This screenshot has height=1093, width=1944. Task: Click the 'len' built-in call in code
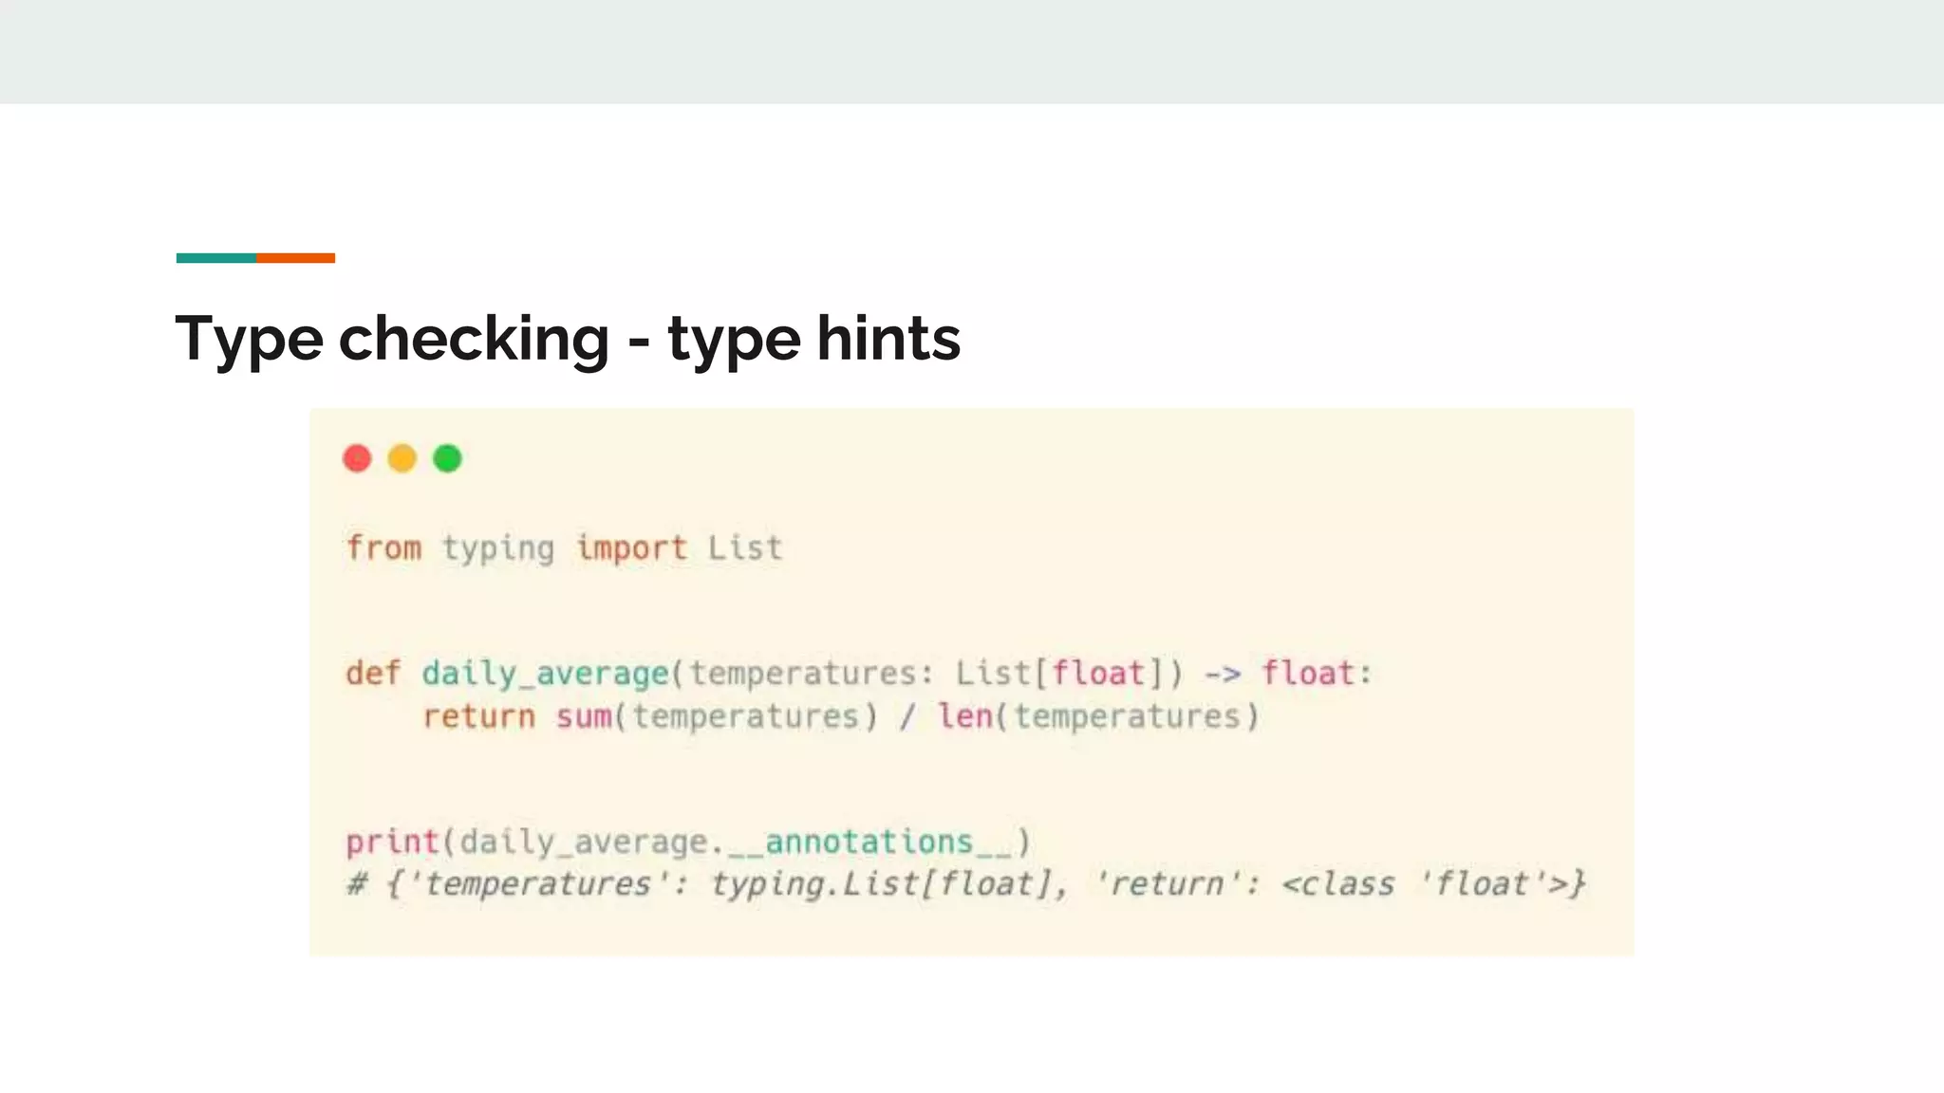[964, 716]
